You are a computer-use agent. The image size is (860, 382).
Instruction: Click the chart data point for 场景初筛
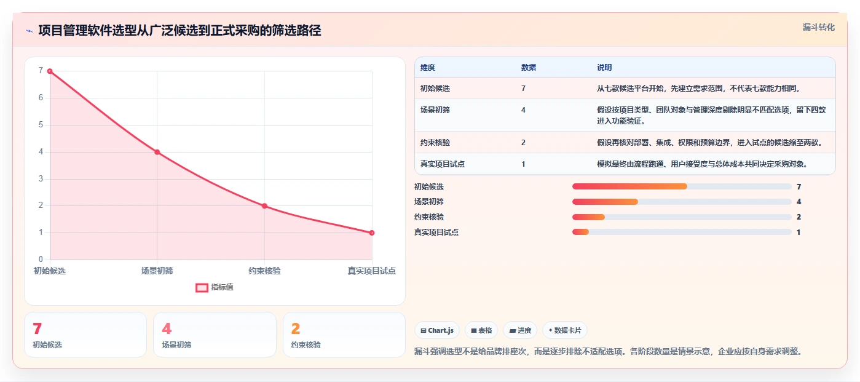click(x=157, y=152)
